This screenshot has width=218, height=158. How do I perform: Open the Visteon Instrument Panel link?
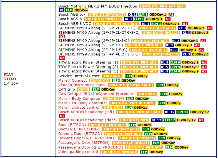coord(82,85)
